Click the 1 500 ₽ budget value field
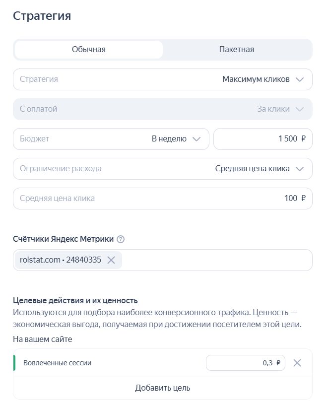Viewport: 329px width, 407px height. point(263,139)
